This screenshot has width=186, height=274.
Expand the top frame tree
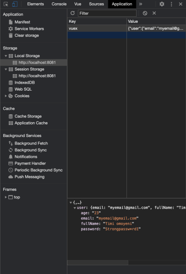coord(6,197)
